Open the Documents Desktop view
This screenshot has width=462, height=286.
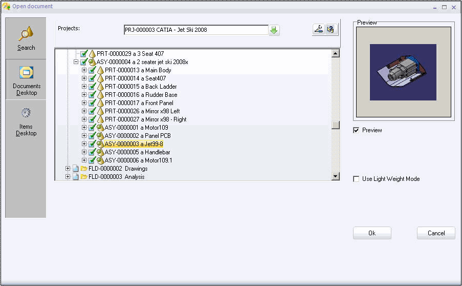(x=26, y=72)
